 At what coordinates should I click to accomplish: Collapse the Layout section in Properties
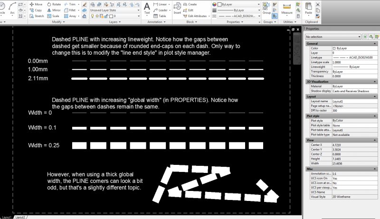375,96
